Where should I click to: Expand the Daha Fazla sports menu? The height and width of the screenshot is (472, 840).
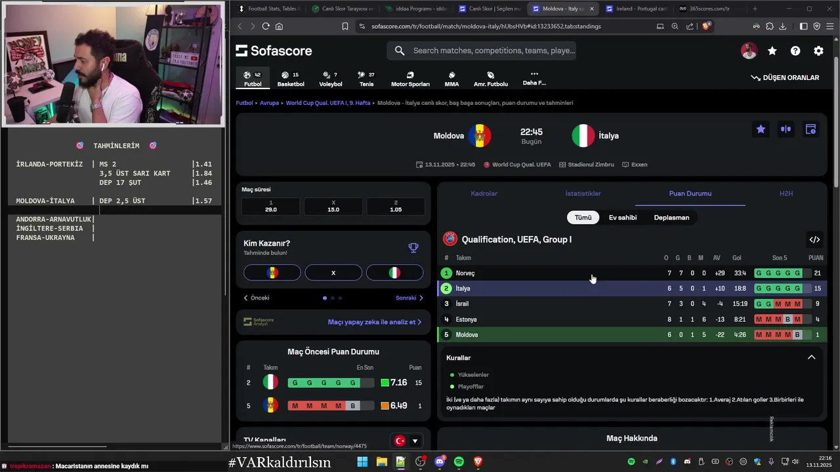[x=534, y=78]
